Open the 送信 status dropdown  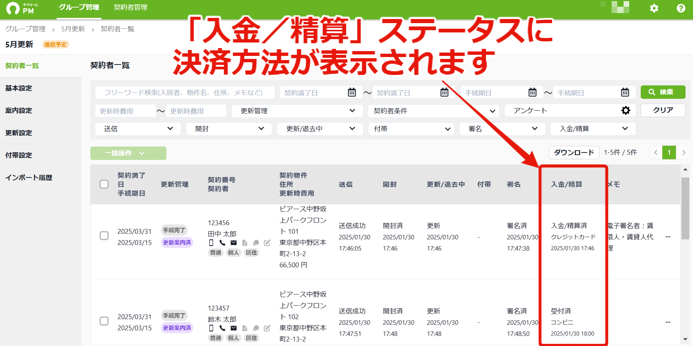(x=138, y=129)
